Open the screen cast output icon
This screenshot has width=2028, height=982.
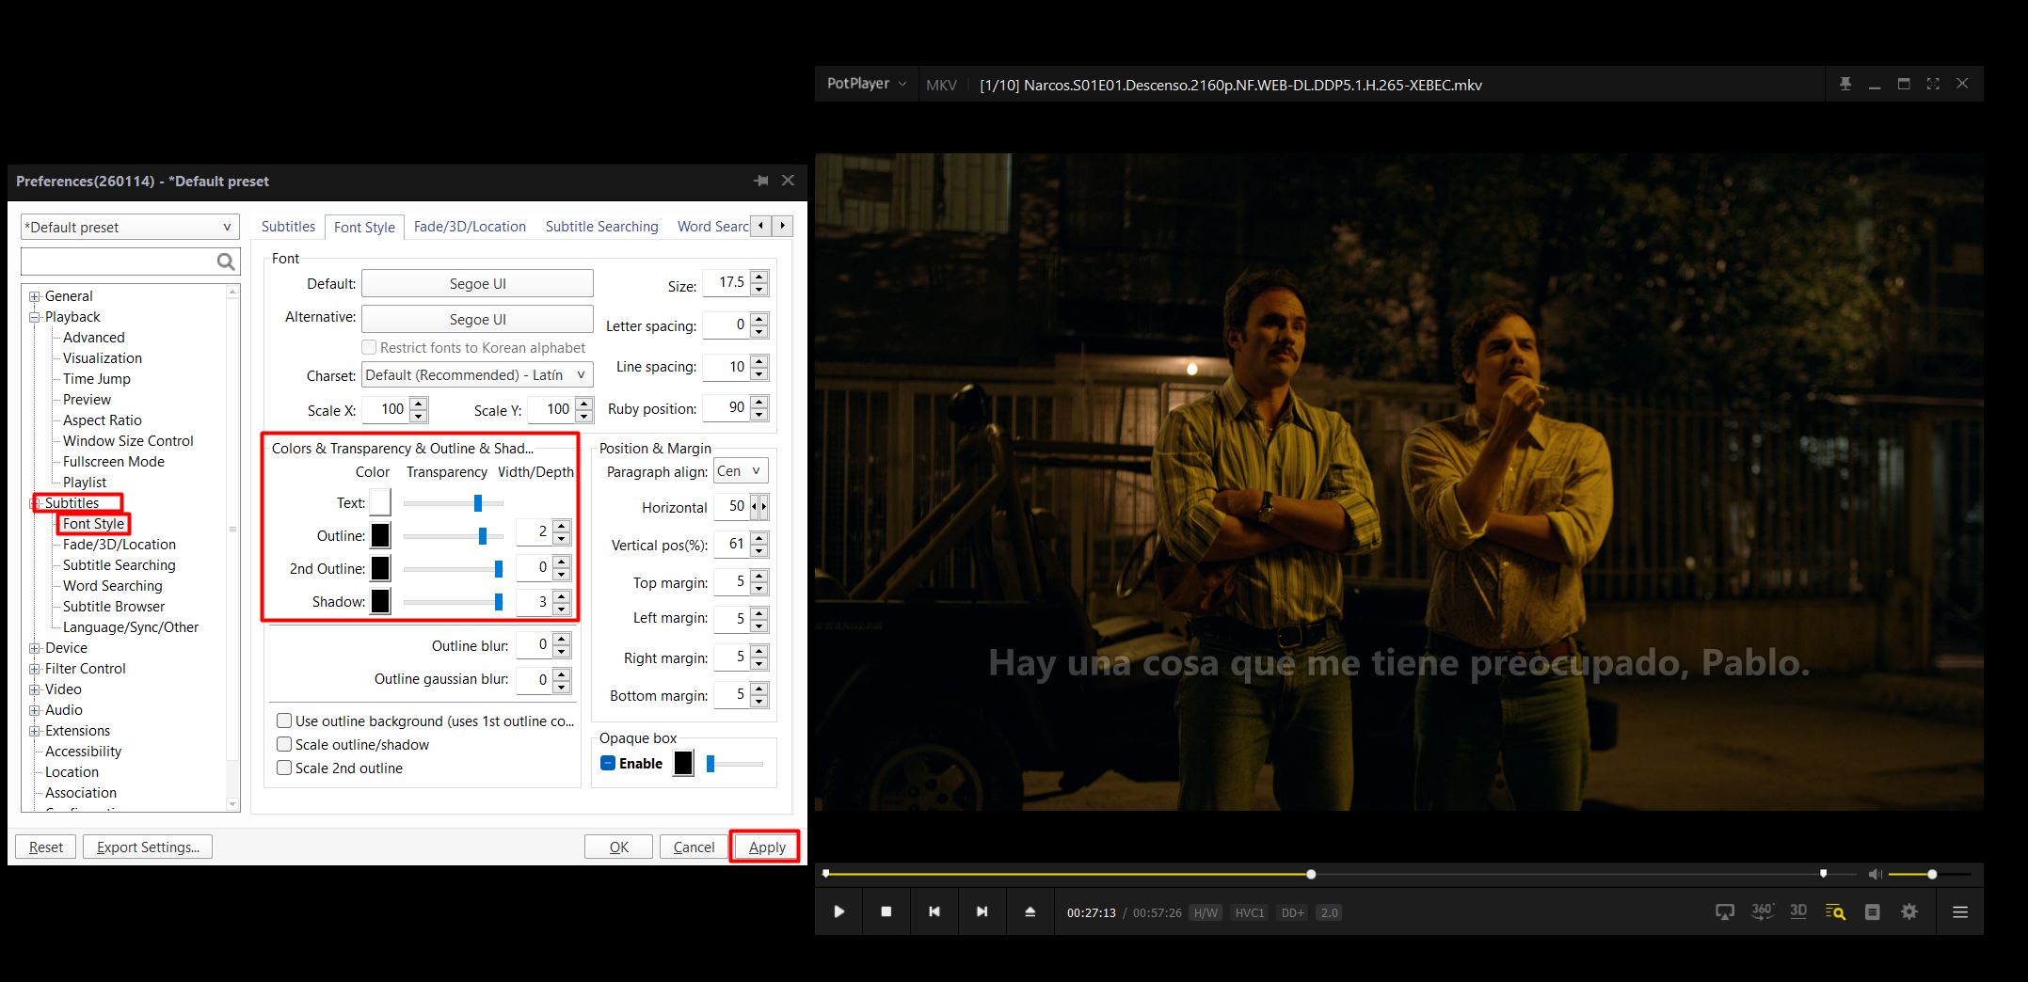1724,911
